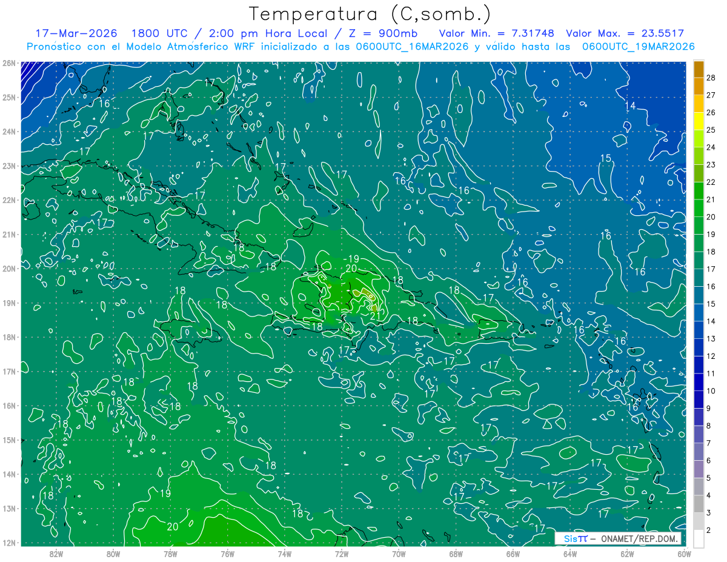Click the "Valor Max. = 23.5517" value
Viewport: 727px width, 562px height.
625,33
